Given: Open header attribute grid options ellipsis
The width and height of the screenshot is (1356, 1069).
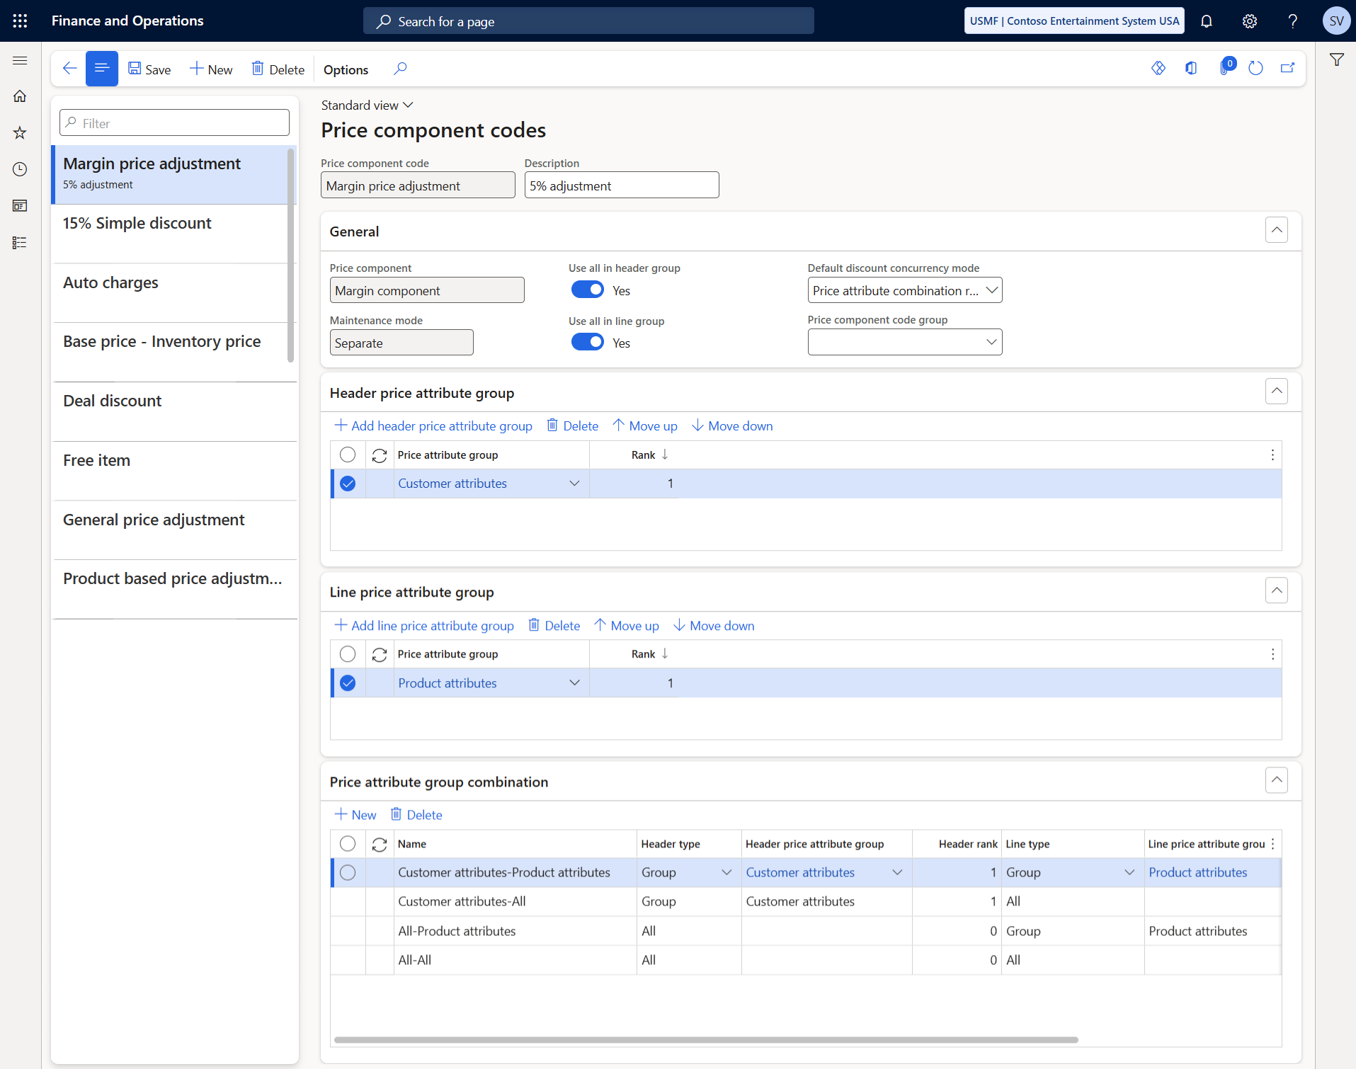Looking at the screenshot, I should pyautogui.click(x=1272, y=455).
